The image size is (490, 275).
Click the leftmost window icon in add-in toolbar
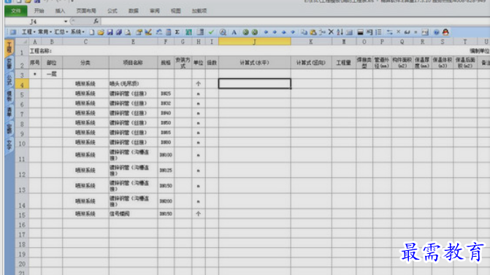coord(13,32)
